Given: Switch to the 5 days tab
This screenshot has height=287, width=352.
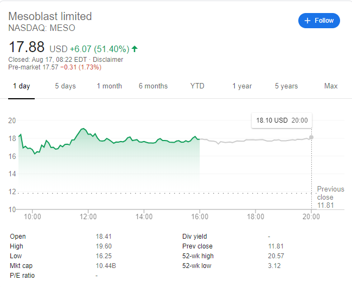Looking at the screenshot, I should click(65, 86).
